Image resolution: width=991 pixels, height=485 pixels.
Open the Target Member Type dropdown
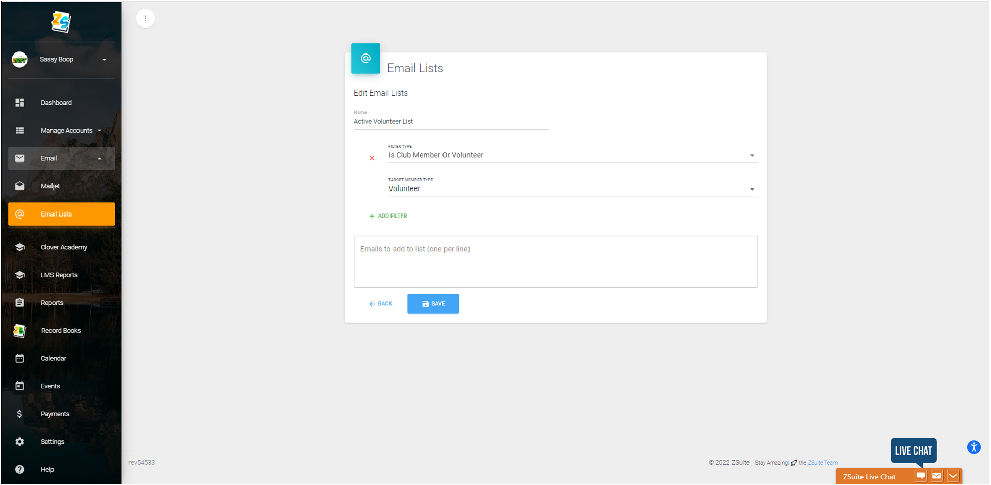[x=572, y=189]
